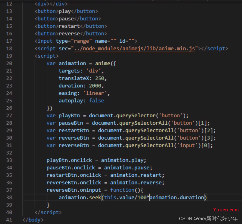Click the 'targets' property name

69,71
